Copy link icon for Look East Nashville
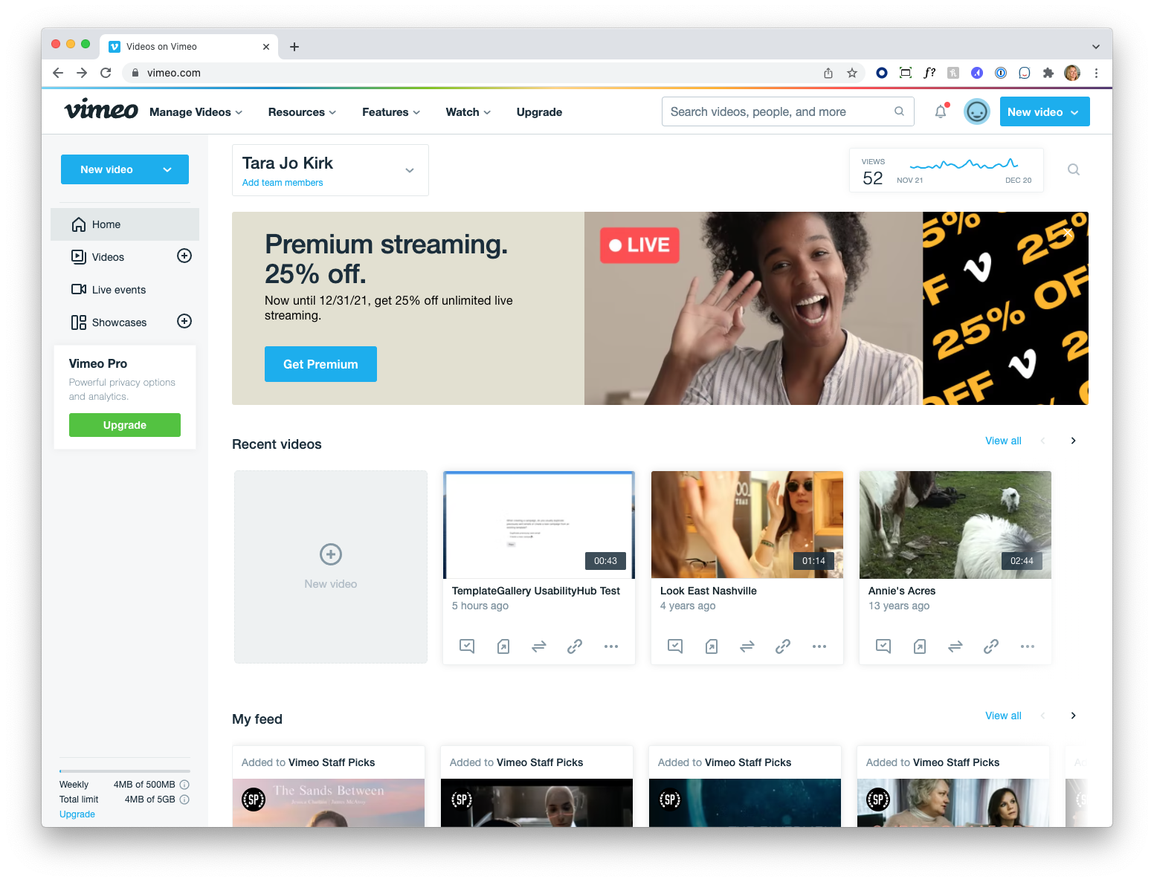This screenshot has height=882, width=1154. click(x=783, y=646)
